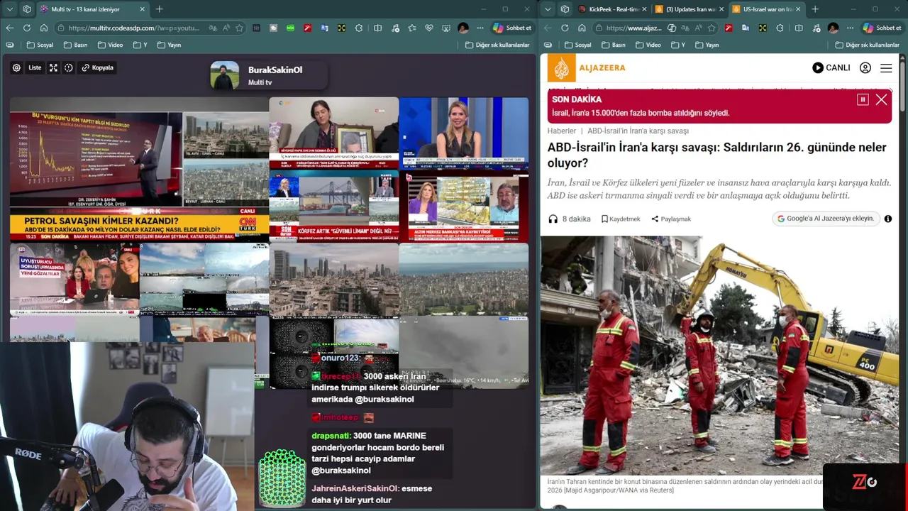Open three-dot menu in Al Jazeera window

tap(851, 28)
